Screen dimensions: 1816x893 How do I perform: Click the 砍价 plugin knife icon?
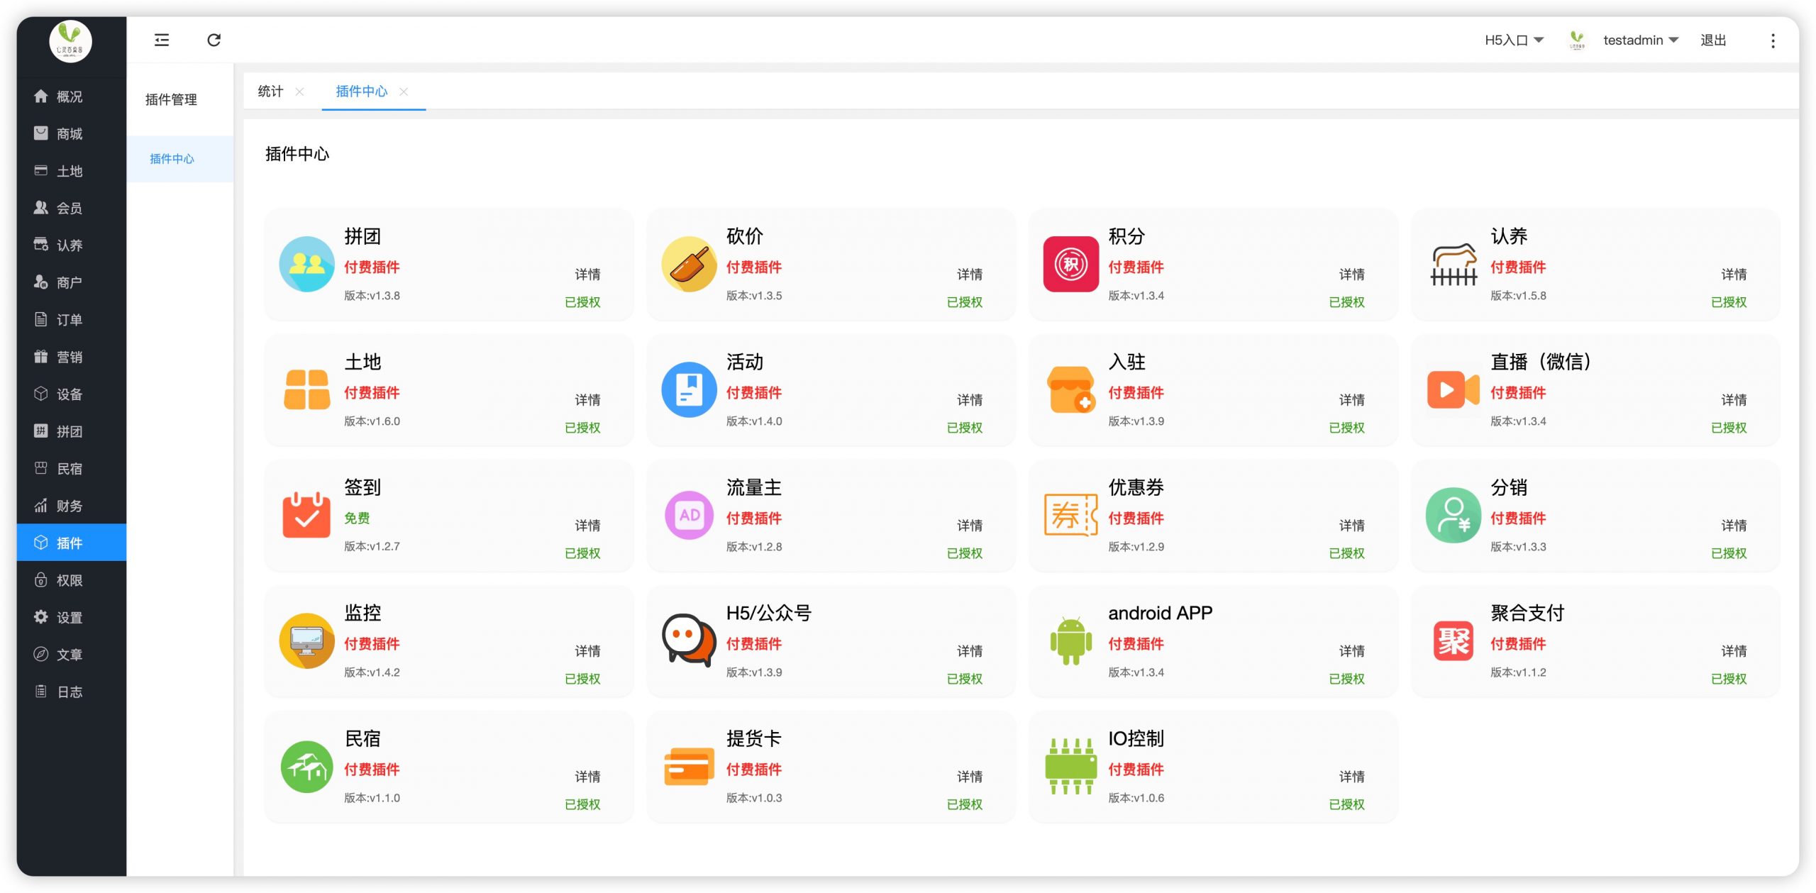point(688,264)
